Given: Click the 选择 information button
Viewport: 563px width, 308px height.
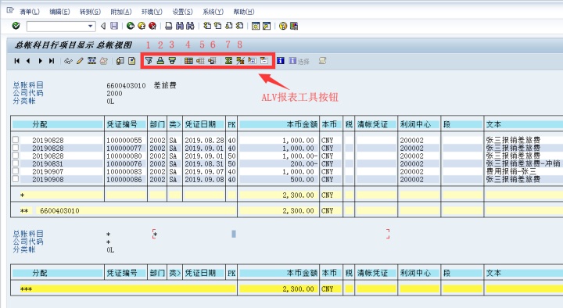Looking at the screenshot, I should pos(299,61).
